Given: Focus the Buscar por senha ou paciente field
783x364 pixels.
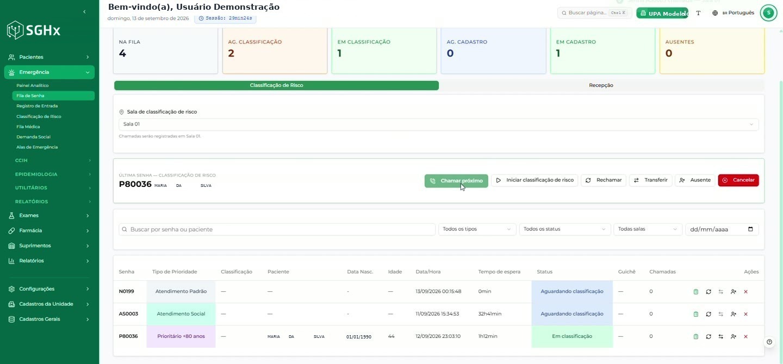Looking at the screenshot, I should point(277,229).
